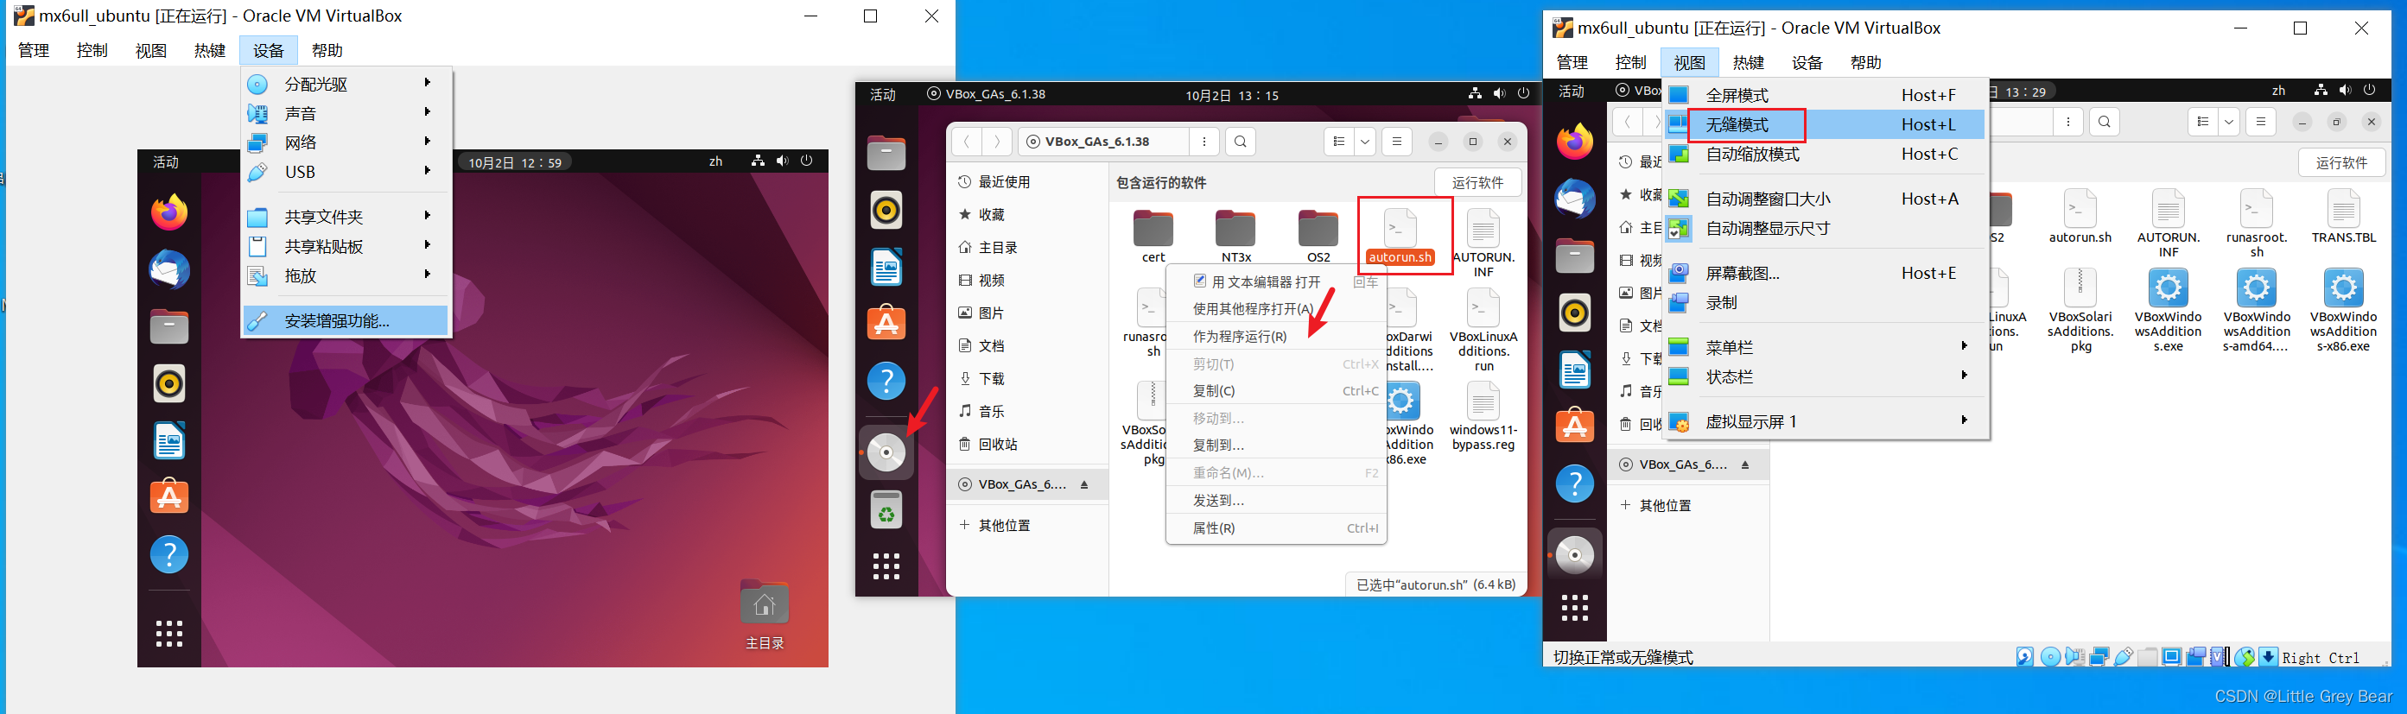
Task: Select cert folder in middle file manager
Action: coord(1153,237)
